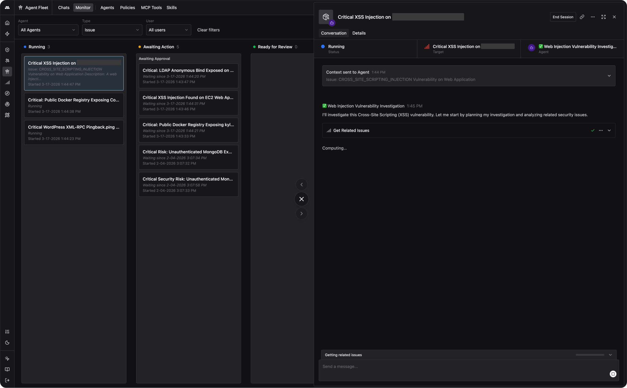627x388 pixels.
Task: Open the Agent filter dropdown
Action: (48, 30)
